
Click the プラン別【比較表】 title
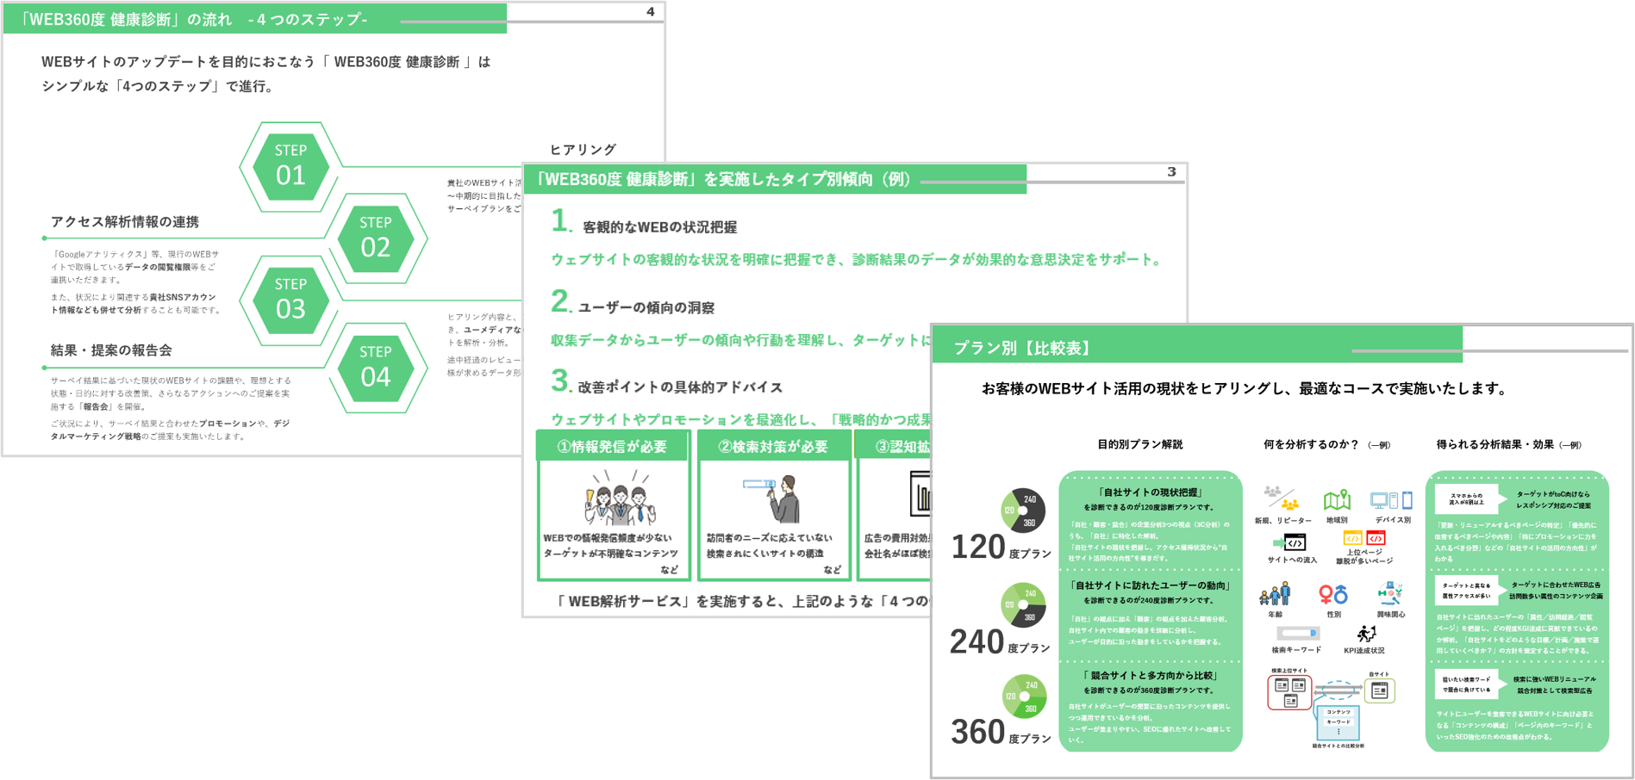point(1023,348)
